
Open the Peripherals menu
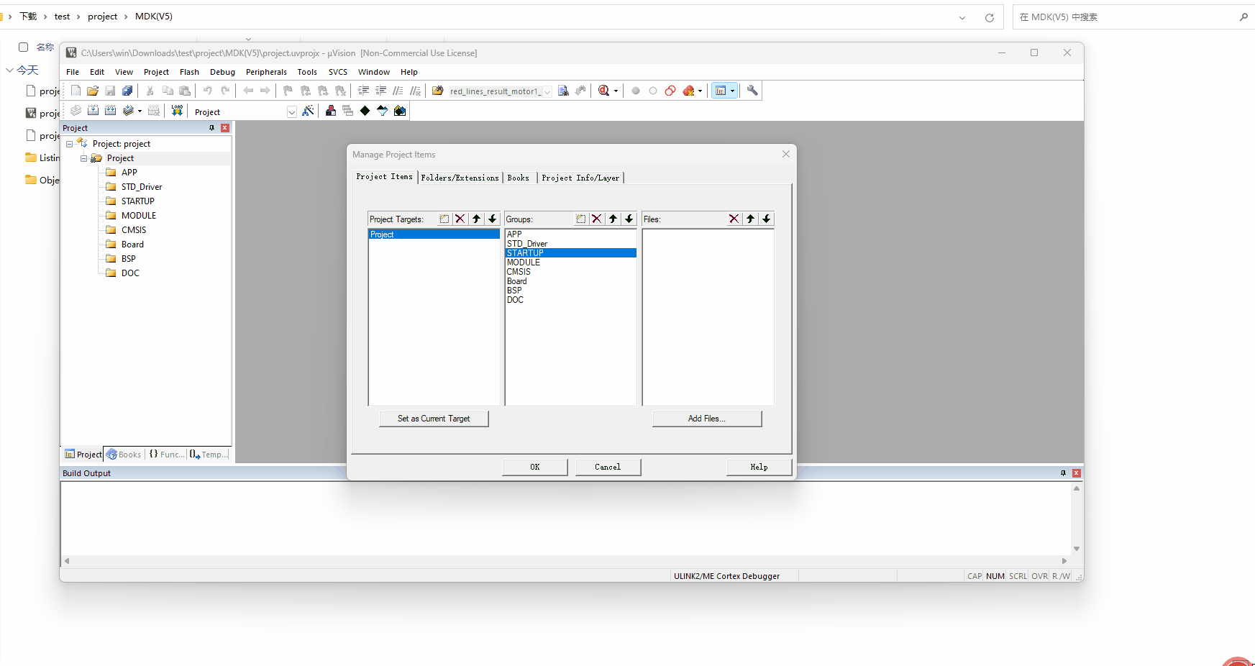(x=266, y=72)
